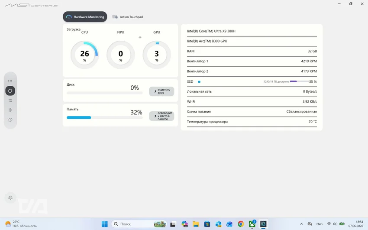Expand the hidden system tray icons chevron
Image resolution: width=368 pixels, height=230 pixels.
(x=302, y=224)
